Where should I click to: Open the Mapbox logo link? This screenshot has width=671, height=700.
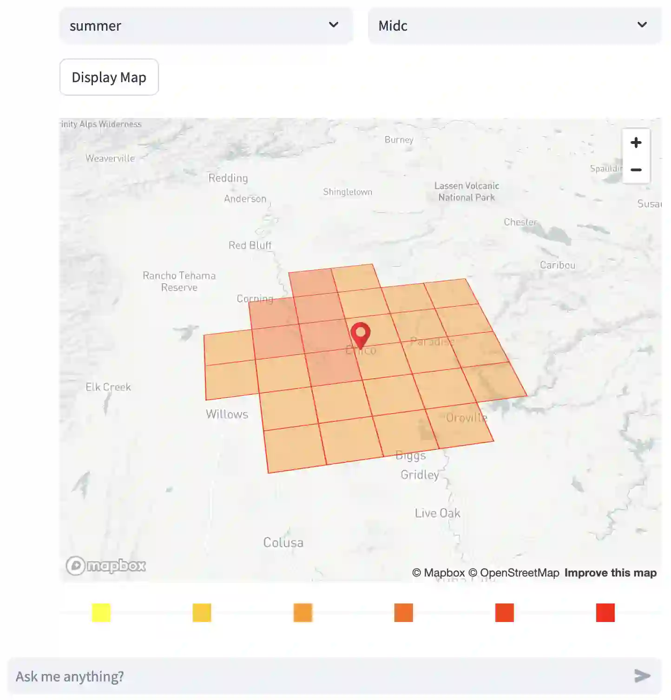[106, 566]
